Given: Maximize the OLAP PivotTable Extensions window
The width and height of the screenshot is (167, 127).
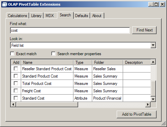Looking at the screenshot, I should [156, 4].
